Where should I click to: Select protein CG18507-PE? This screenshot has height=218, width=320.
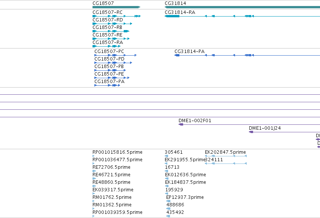109,74
